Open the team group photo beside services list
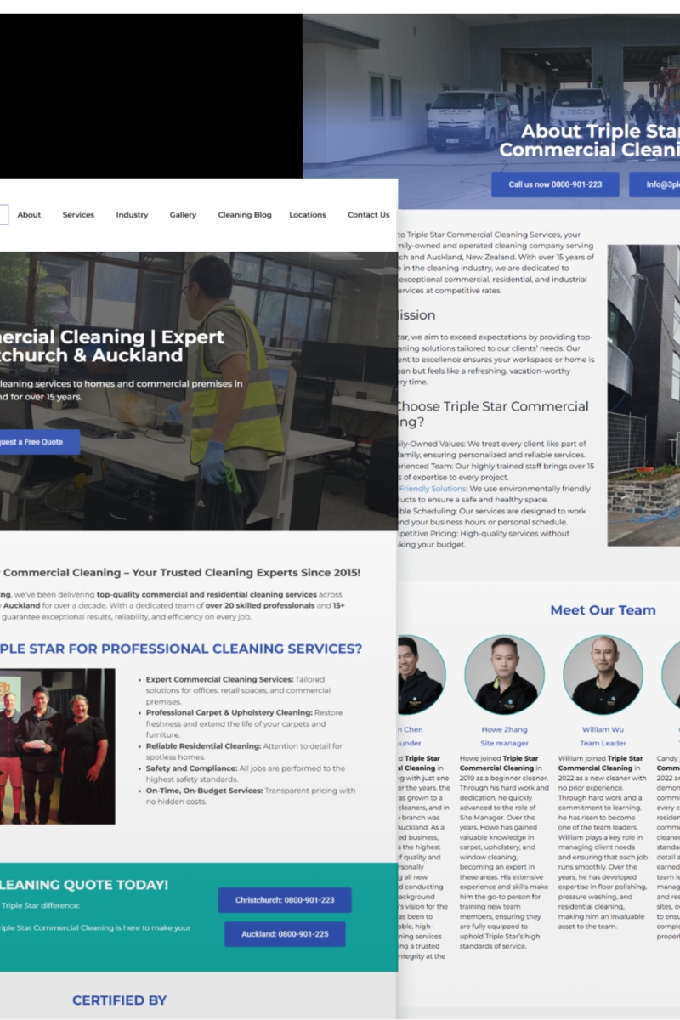The width and height of the screenshot is (680, 1020). click(x=57, y=746)
